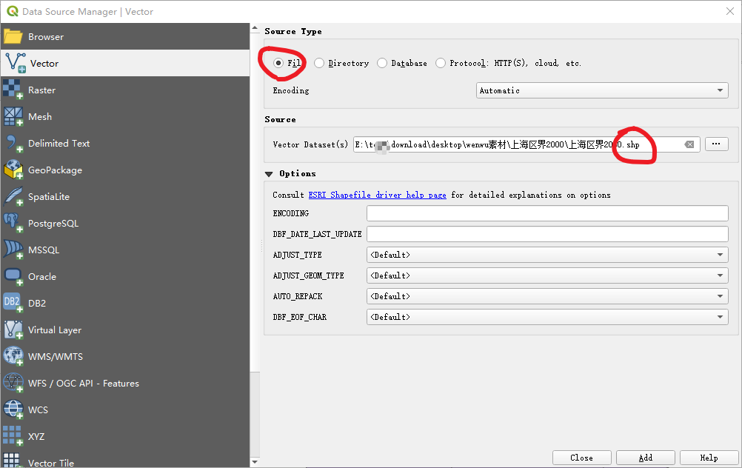Switch to the Browser panel

(x=44, y=36)
